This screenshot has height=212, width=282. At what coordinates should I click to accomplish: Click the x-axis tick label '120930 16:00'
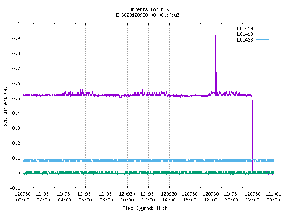click(x=189, y=197)
